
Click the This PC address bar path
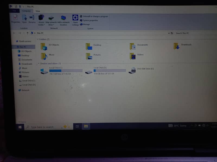(x=40, y=33)
